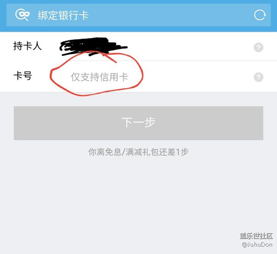Tap the circular arrow icon in the header
The width and height of the screenshot is (277, 254).
pyautogui.click(x=260, y=15)
